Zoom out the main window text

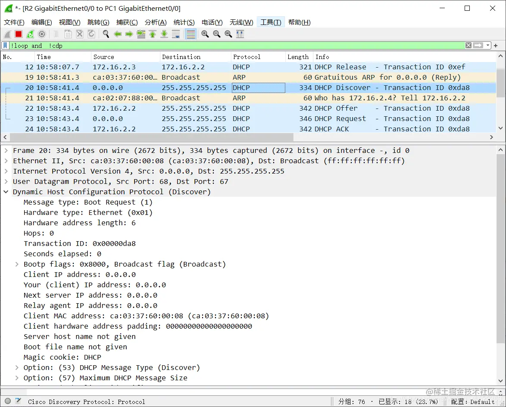(216, 34)
